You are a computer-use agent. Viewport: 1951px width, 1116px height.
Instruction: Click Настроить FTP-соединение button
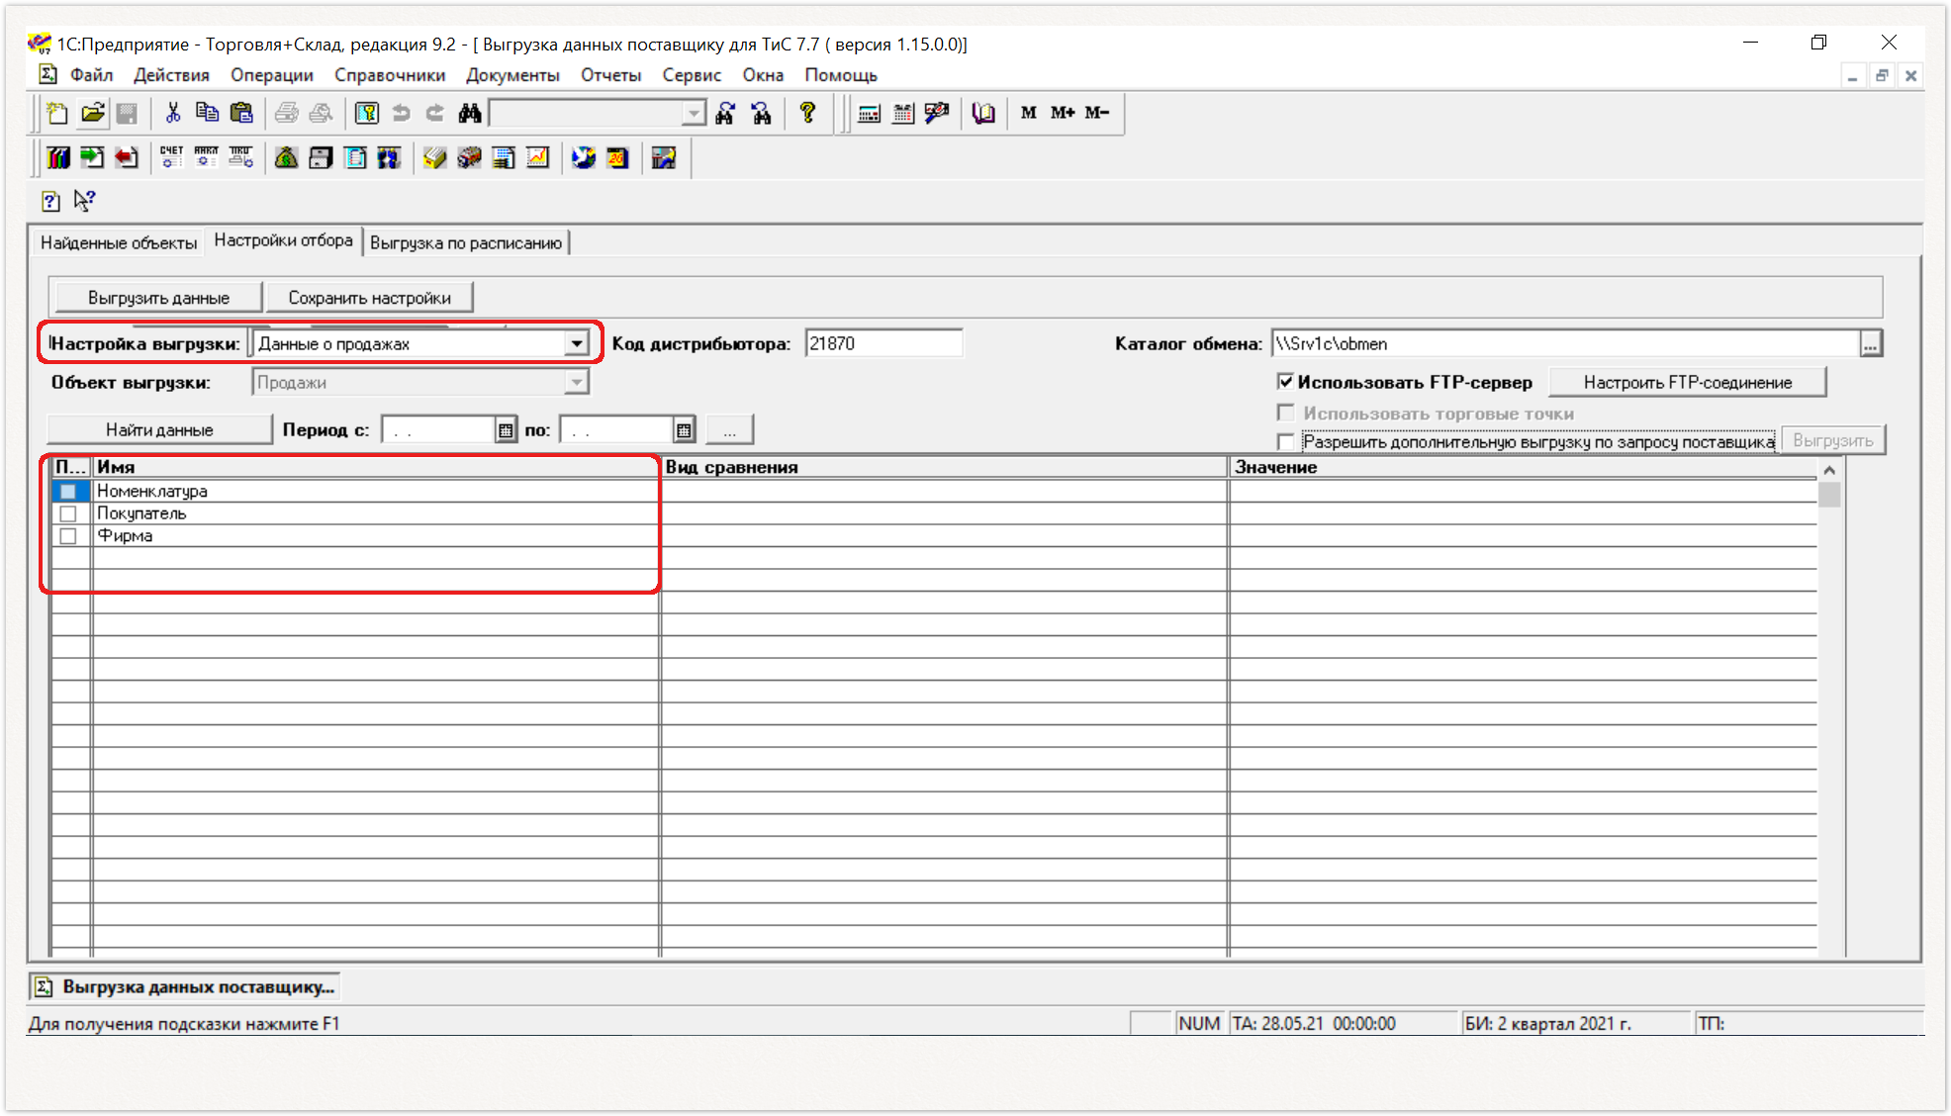click(1687, 383)
